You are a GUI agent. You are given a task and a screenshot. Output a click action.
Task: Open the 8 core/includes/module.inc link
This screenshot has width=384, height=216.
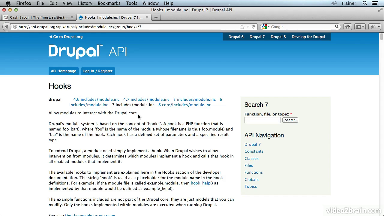point(184,105)
